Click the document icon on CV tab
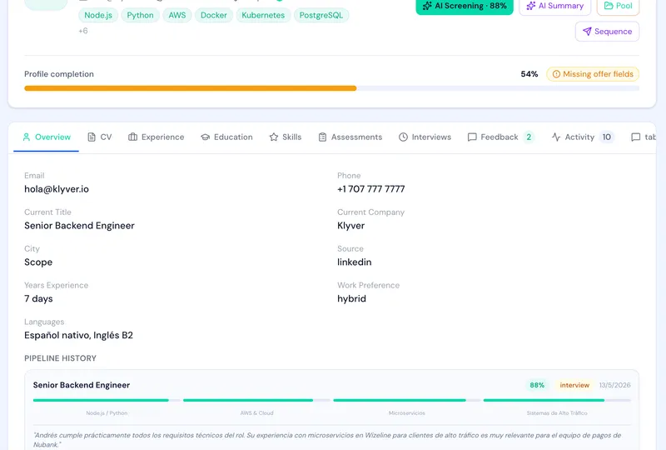The height and width of the screenshot is (450, 666). pyautogui.click(x=92, y=137)
